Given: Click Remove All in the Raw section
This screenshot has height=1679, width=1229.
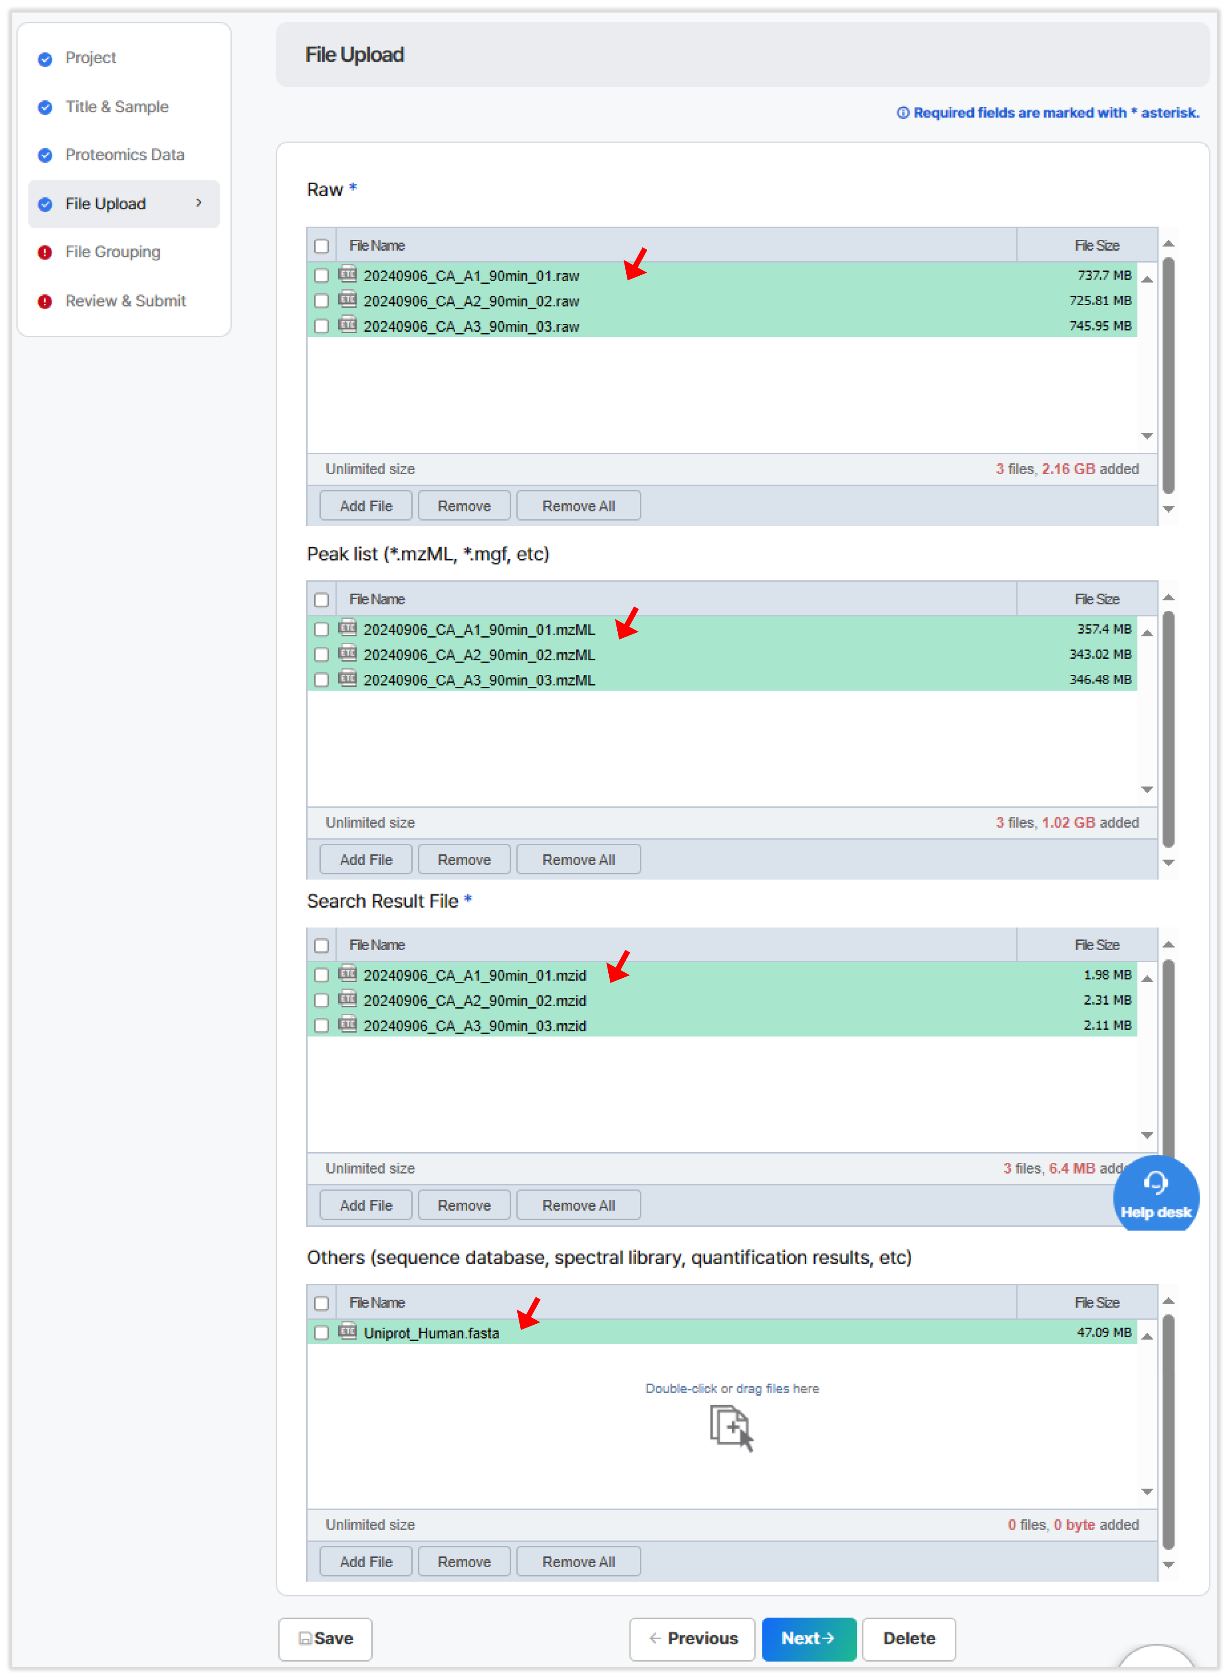Looking at the screenshot, I should point(578,505).
